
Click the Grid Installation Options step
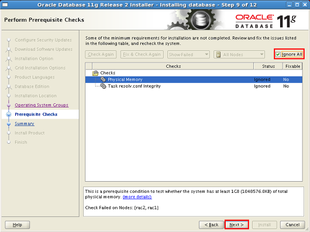(40, 68)
